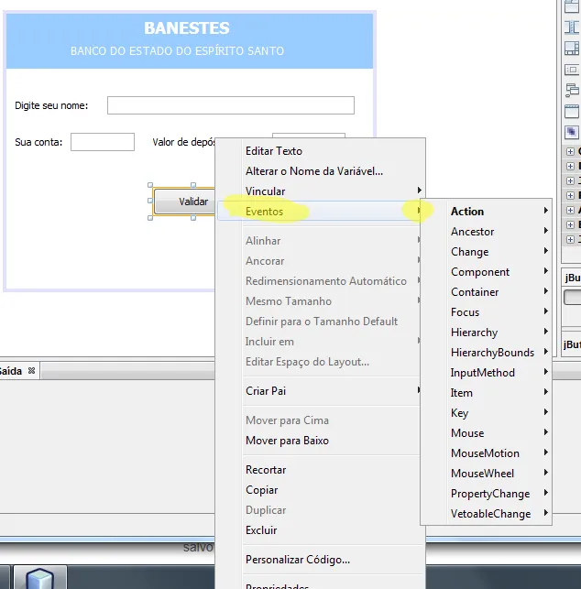Select the BANCO DO ESTADO DO ESPÍRITO SANTO label
This screenshot has width=581, height=589.
click(x=178, y=50)
